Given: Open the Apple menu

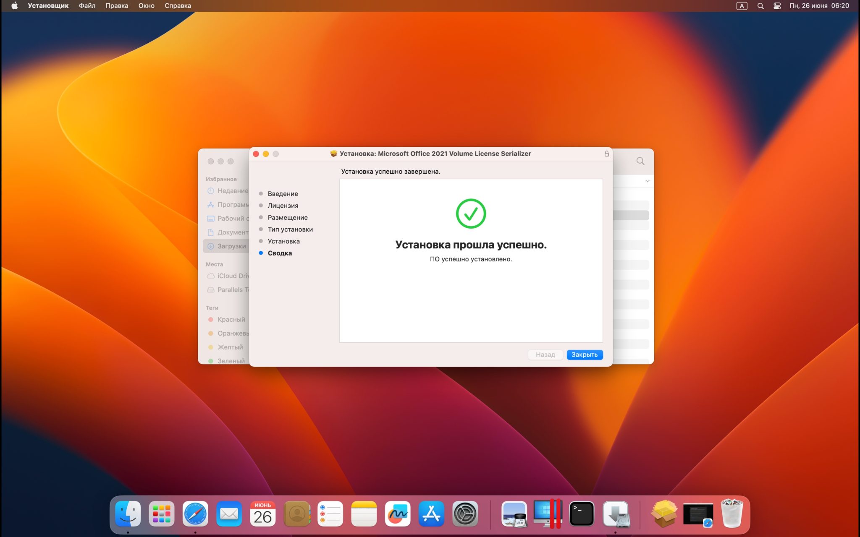Looking at the screenshot, I should (x=14, y=5).
